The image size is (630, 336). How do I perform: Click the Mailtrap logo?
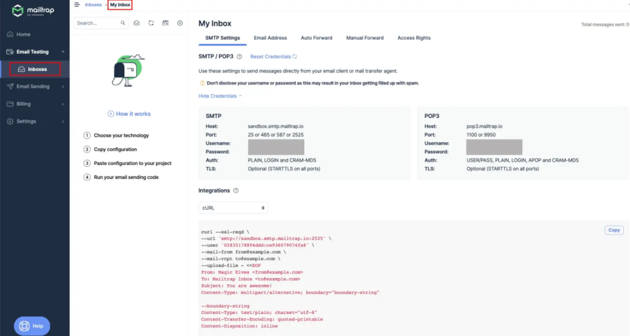[x=33, y=11]
